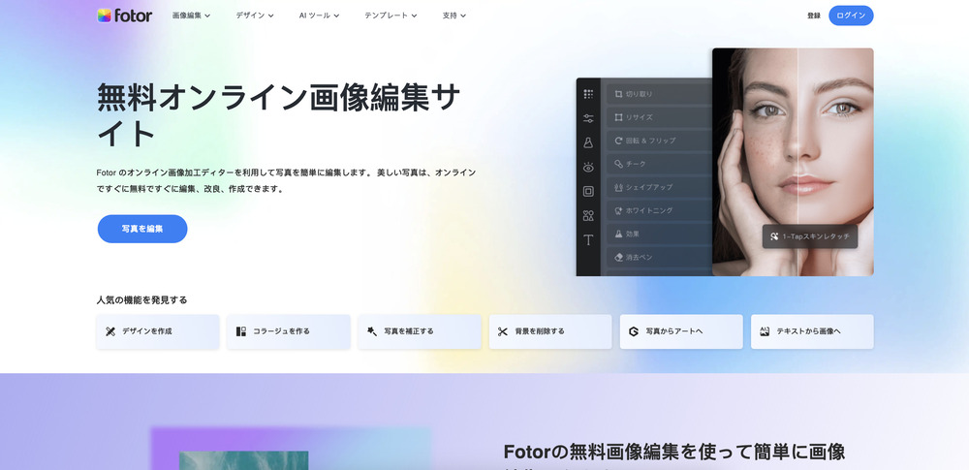The image size is (969, 470).
Task: Expand the chevron beside デザイン
Action: click(x=270, y=16)
